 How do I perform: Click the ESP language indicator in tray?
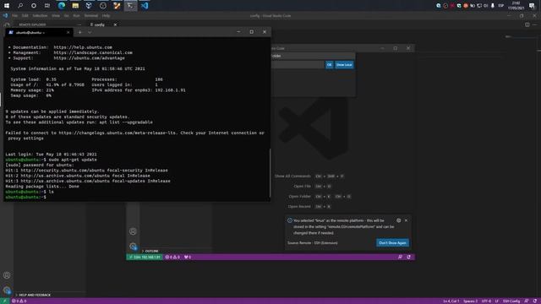click(x=500, y=6)
